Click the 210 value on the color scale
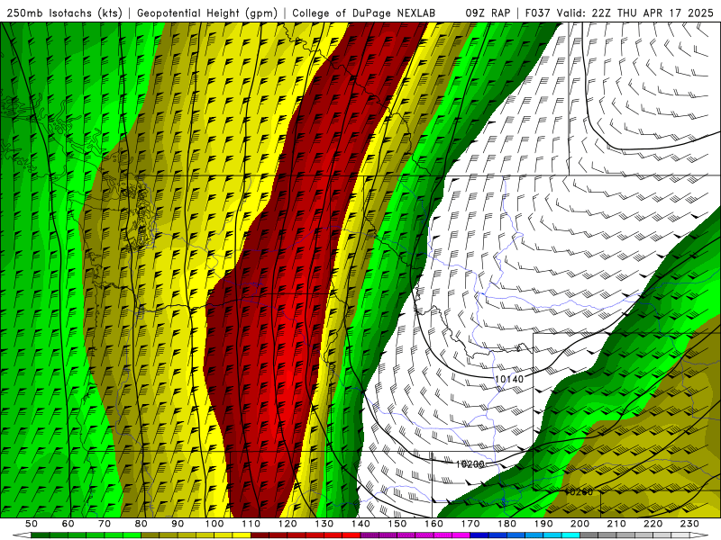The width and height of the screenshot is (721, 540). [616, 524]
